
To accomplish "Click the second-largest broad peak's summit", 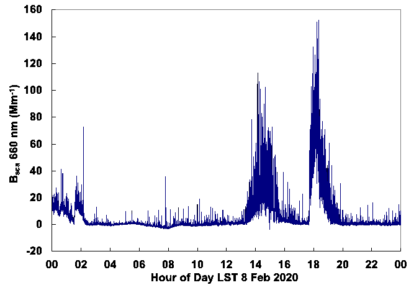I will click(x=259, y=82).
